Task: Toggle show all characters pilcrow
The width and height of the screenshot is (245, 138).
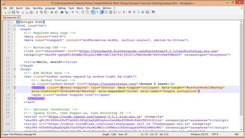Action: [97, 12]
